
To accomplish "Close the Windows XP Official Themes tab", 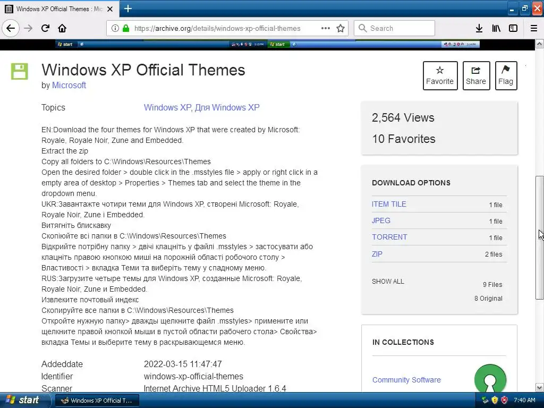I will 110,9.
